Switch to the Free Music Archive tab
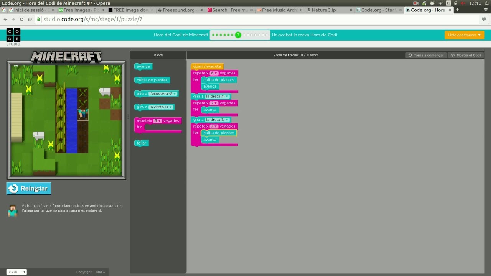491x276 pixels. pyautogui.click(x=279, y=10)
